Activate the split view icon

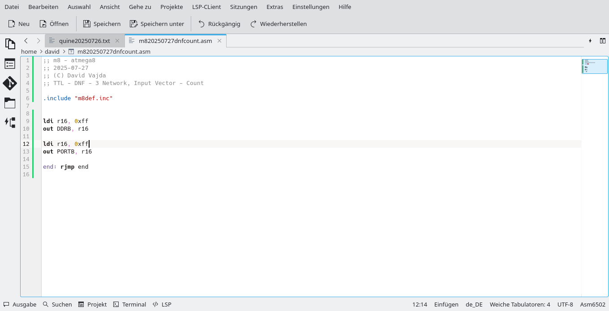(x=603, y=40)
